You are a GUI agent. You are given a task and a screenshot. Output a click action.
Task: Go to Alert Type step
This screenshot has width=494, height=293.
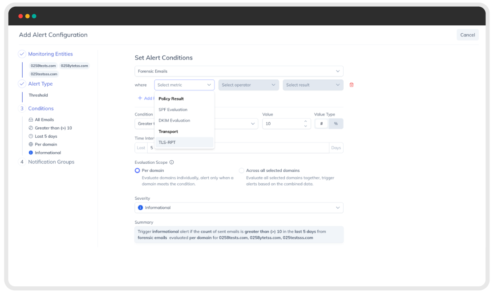tap(40, 84)
